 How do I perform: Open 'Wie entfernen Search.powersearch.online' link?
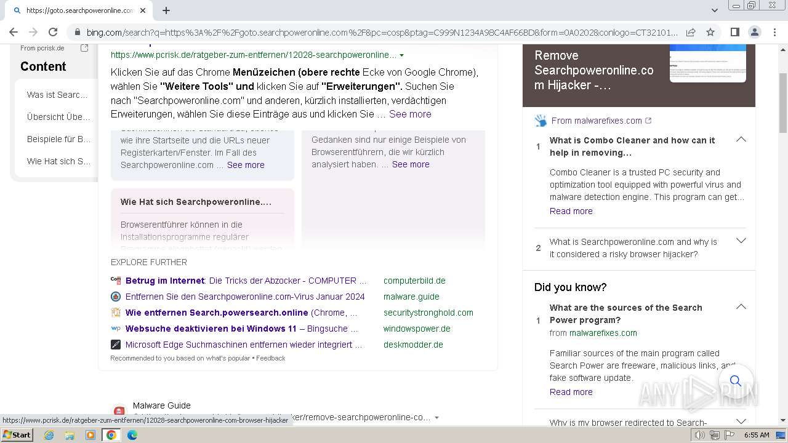tap(241, 313)
